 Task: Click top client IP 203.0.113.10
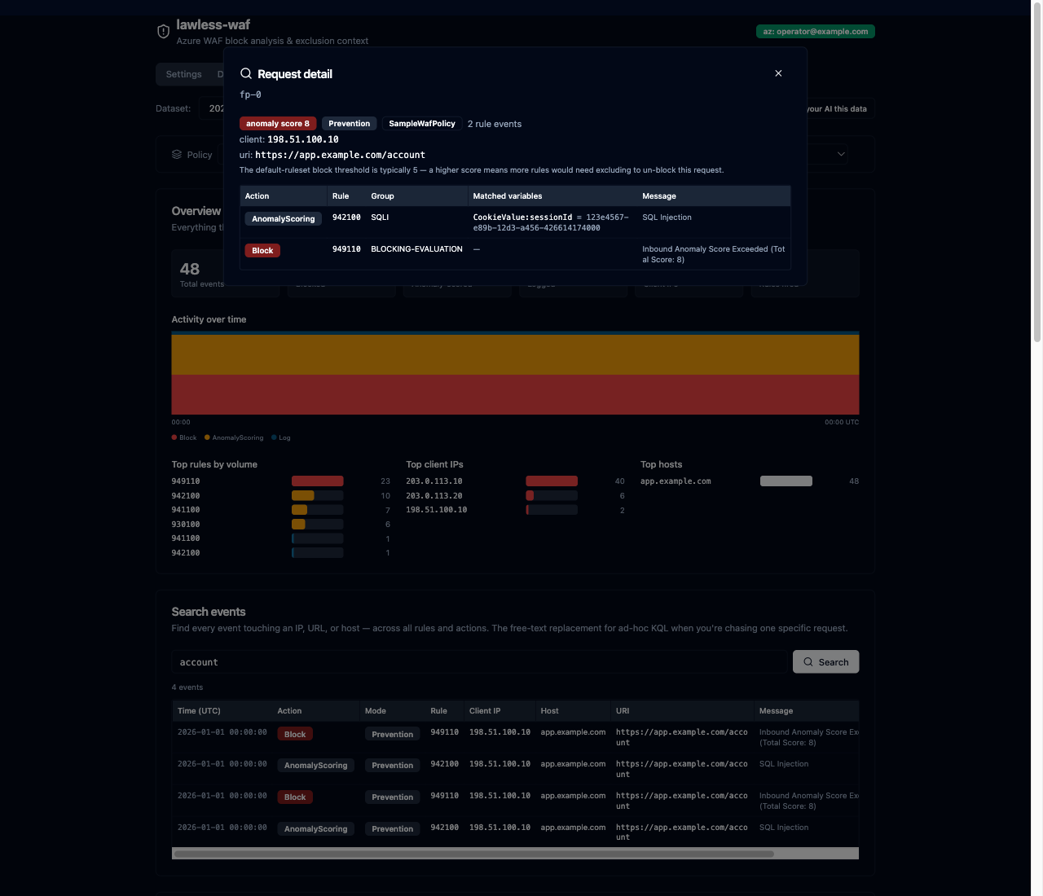(515, 481)
